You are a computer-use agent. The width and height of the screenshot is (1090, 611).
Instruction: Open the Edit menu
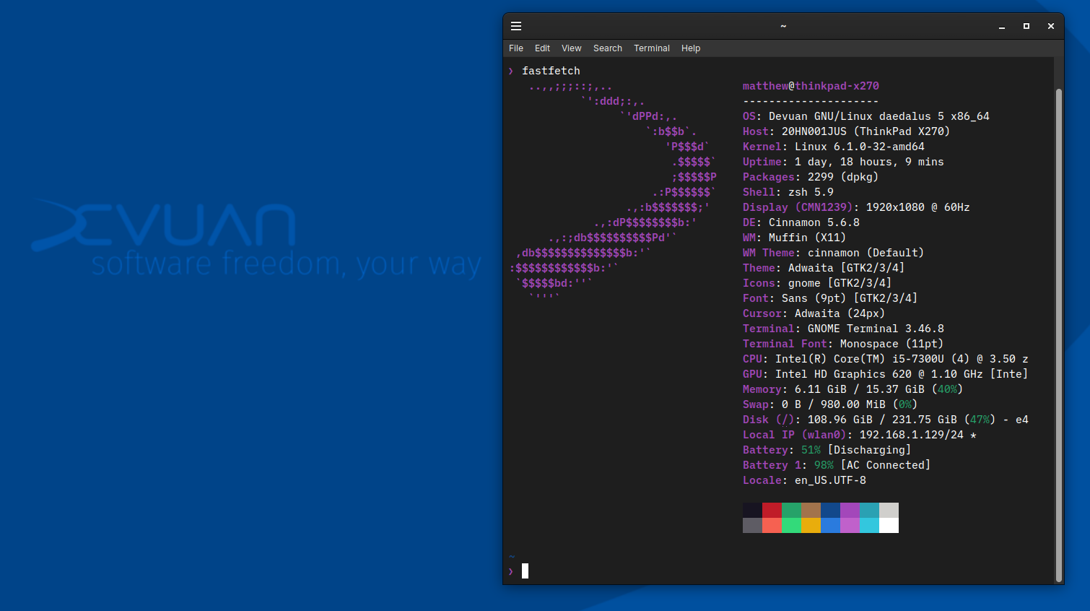click(x=542, y=48)
